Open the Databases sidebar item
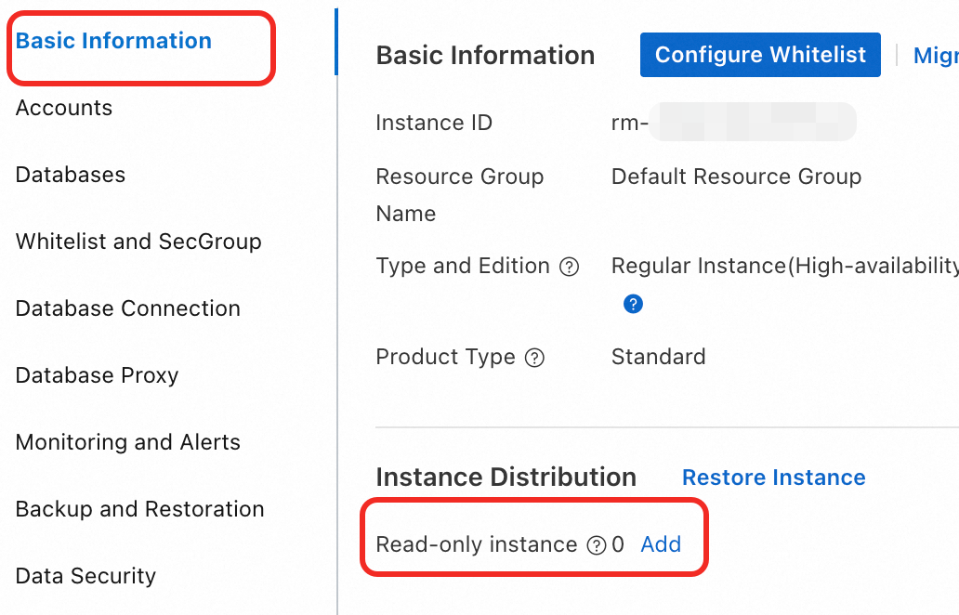 click(71, 175)
